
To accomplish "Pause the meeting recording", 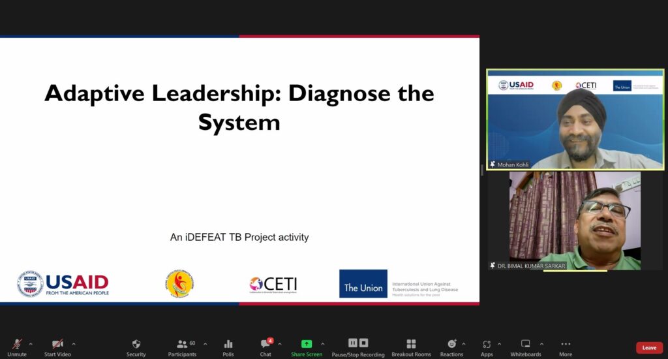I will pyautogui.click(x=353, y=343).
